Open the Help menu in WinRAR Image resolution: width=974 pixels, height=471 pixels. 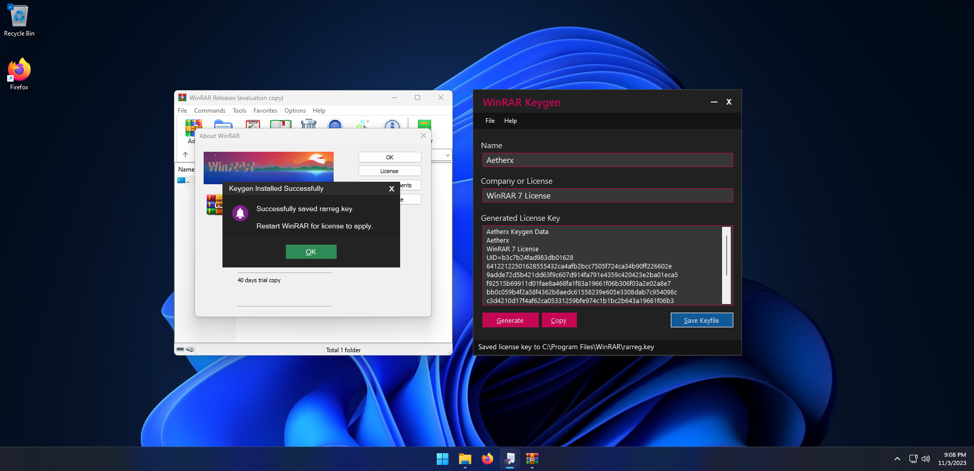click(319, 111)
